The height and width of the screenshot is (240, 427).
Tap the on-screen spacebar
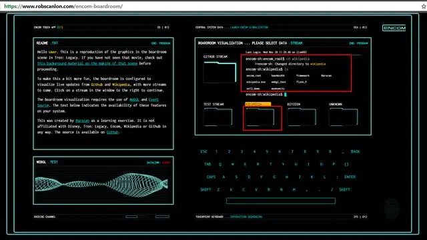tap(281, 201)
